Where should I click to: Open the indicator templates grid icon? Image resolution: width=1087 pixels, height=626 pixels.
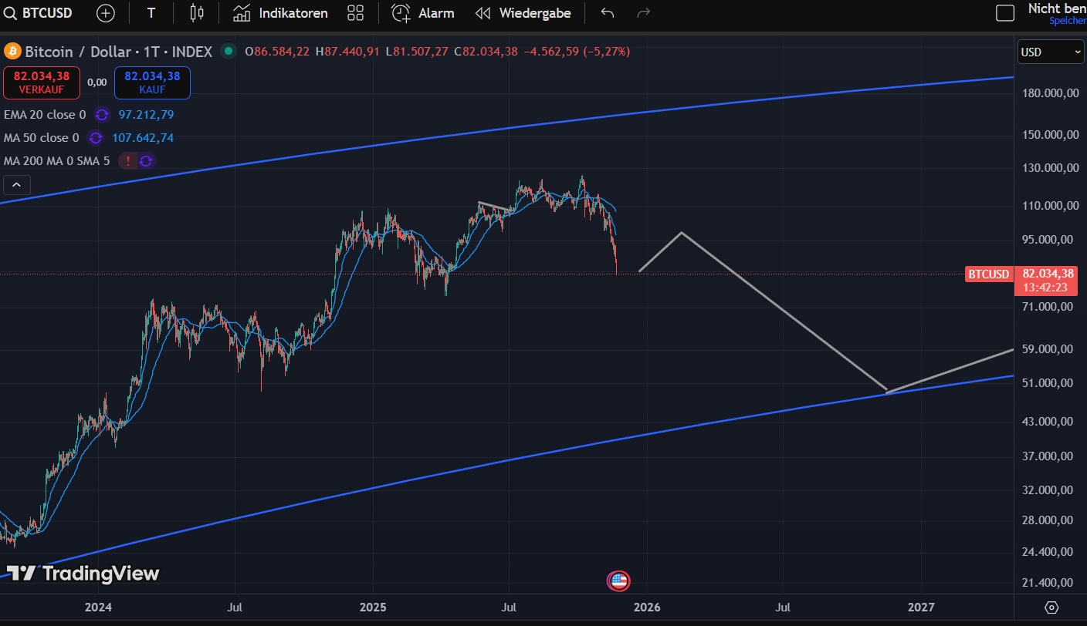(355, 13)
